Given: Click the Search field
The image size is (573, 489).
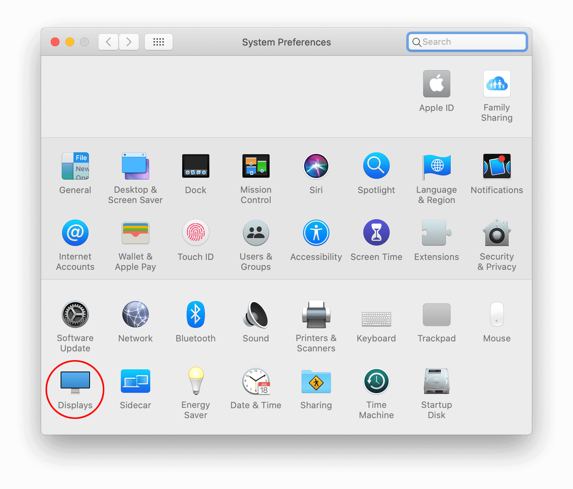Looking at the screenshot, I should coord(467,42).
